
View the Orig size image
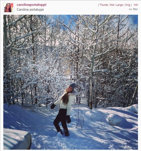[x=128, y=5]
